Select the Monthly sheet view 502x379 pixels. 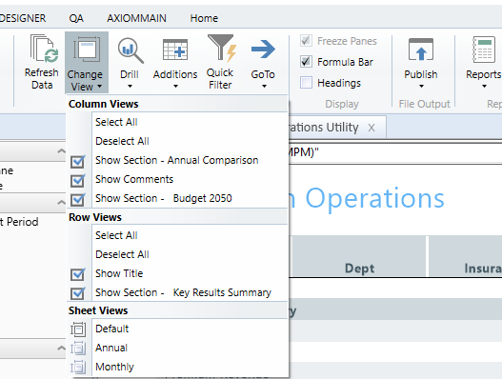[x=114, y=367]
